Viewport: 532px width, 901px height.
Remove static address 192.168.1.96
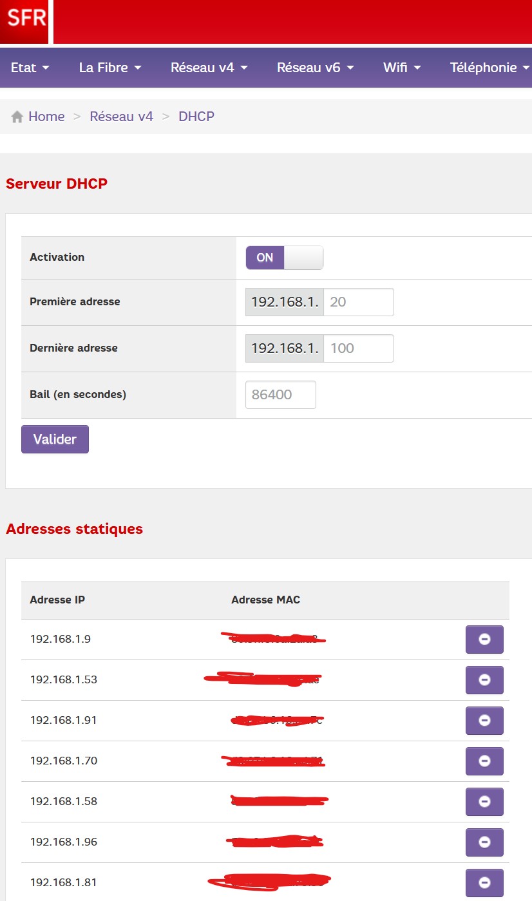[484, 842]
